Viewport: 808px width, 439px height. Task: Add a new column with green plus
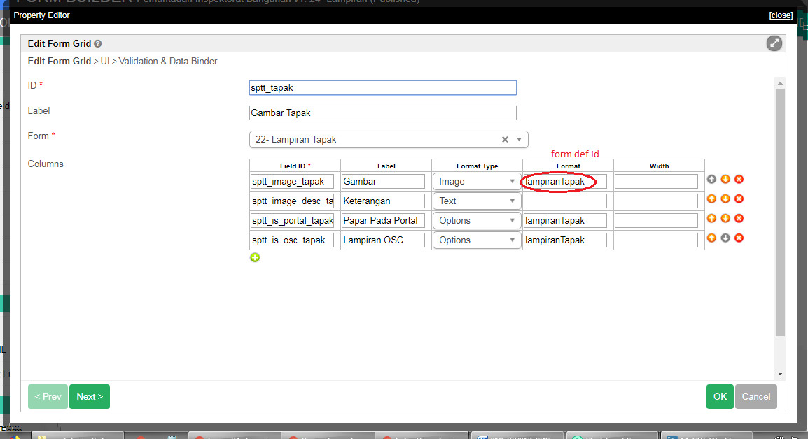[x=255, y=258]
